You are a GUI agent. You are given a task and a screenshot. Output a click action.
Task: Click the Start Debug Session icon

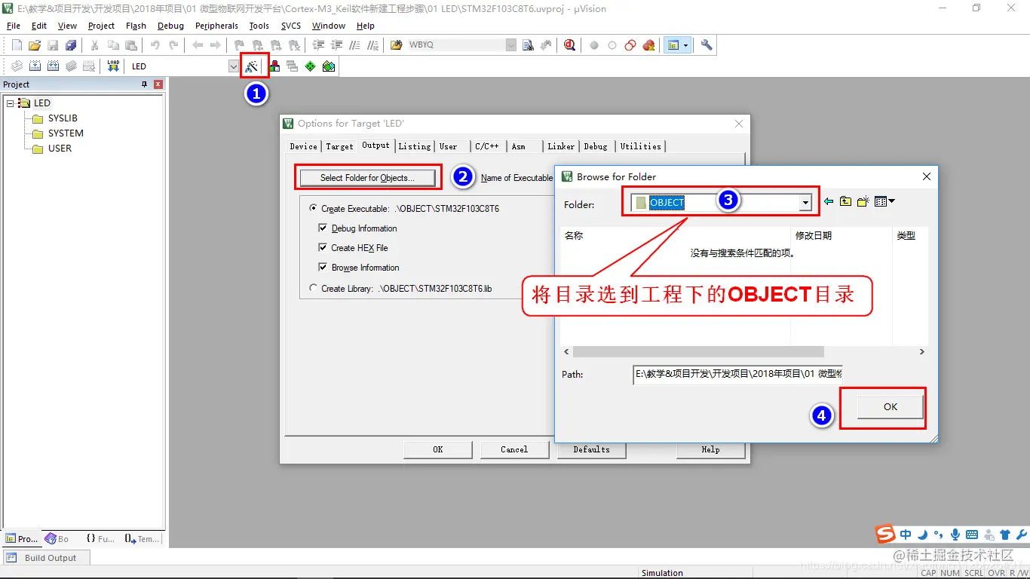[x=569, y=45]
